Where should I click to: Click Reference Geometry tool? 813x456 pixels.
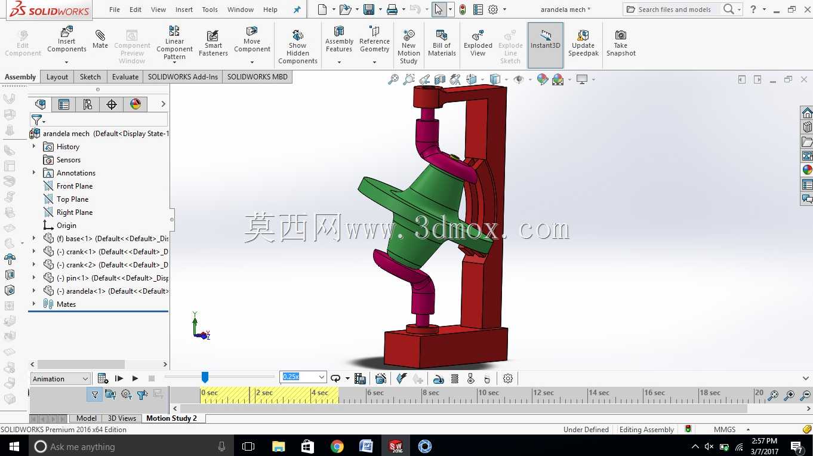pos(374,39)
